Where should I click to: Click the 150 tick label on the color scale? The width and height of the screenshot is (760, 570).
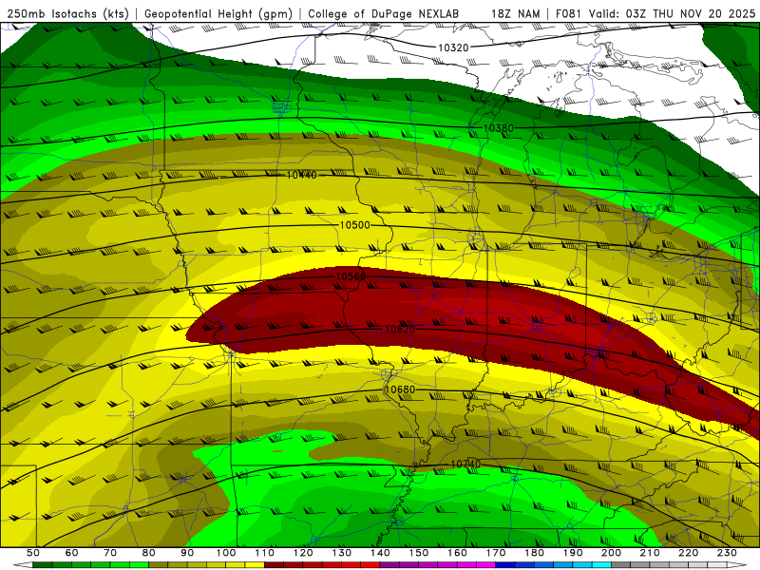(419, 553)
